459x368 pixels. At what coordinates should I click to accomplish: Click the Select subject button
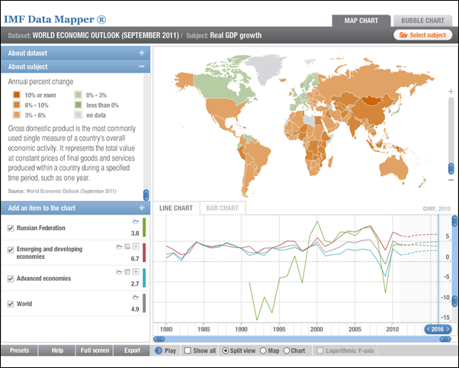pos(422,35)
